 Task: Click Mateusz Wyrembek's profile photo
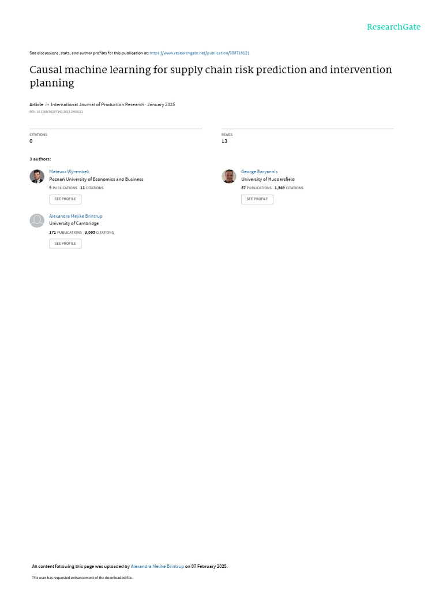(x=37, y=177)
